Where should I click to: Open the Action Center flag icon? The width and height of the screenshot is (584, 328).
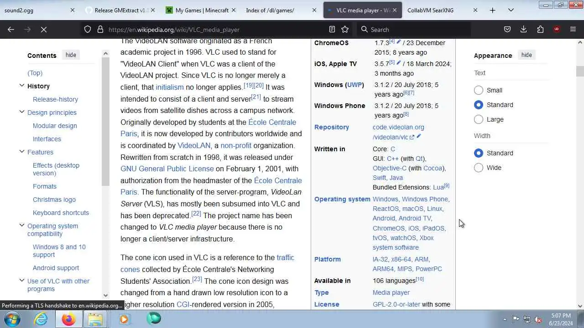click(516, 319)
